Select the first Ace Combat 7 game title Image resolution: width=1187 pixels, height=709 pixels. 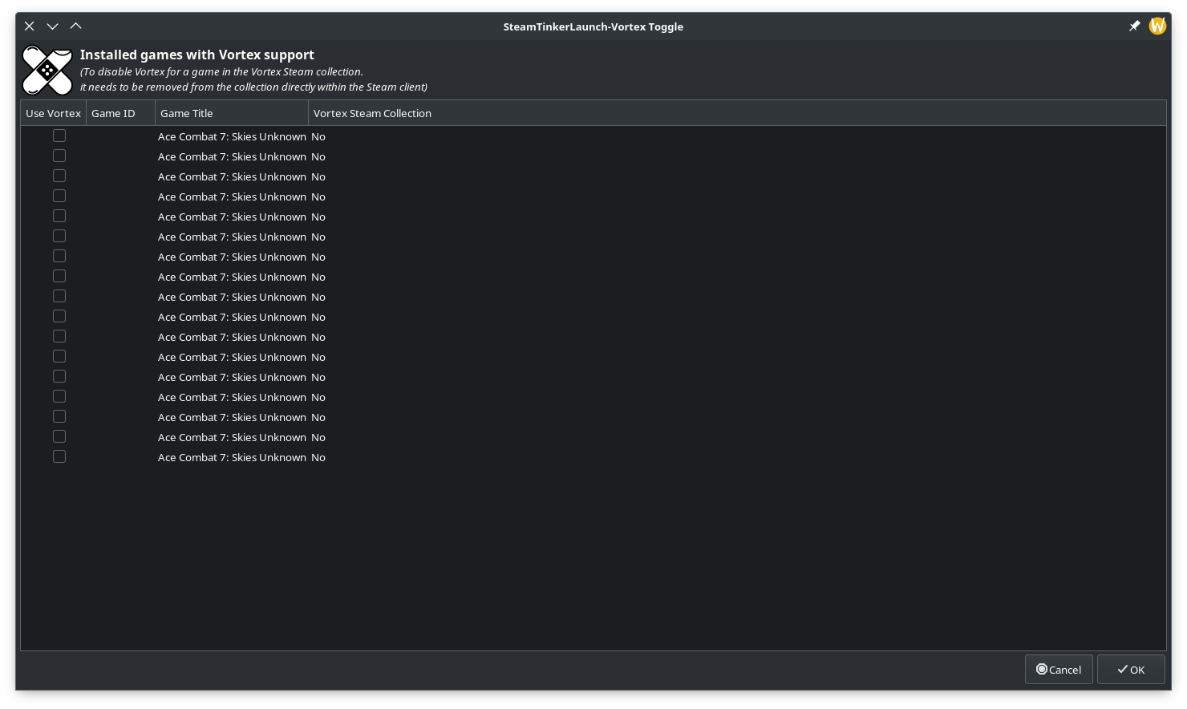tap(232, 136)
